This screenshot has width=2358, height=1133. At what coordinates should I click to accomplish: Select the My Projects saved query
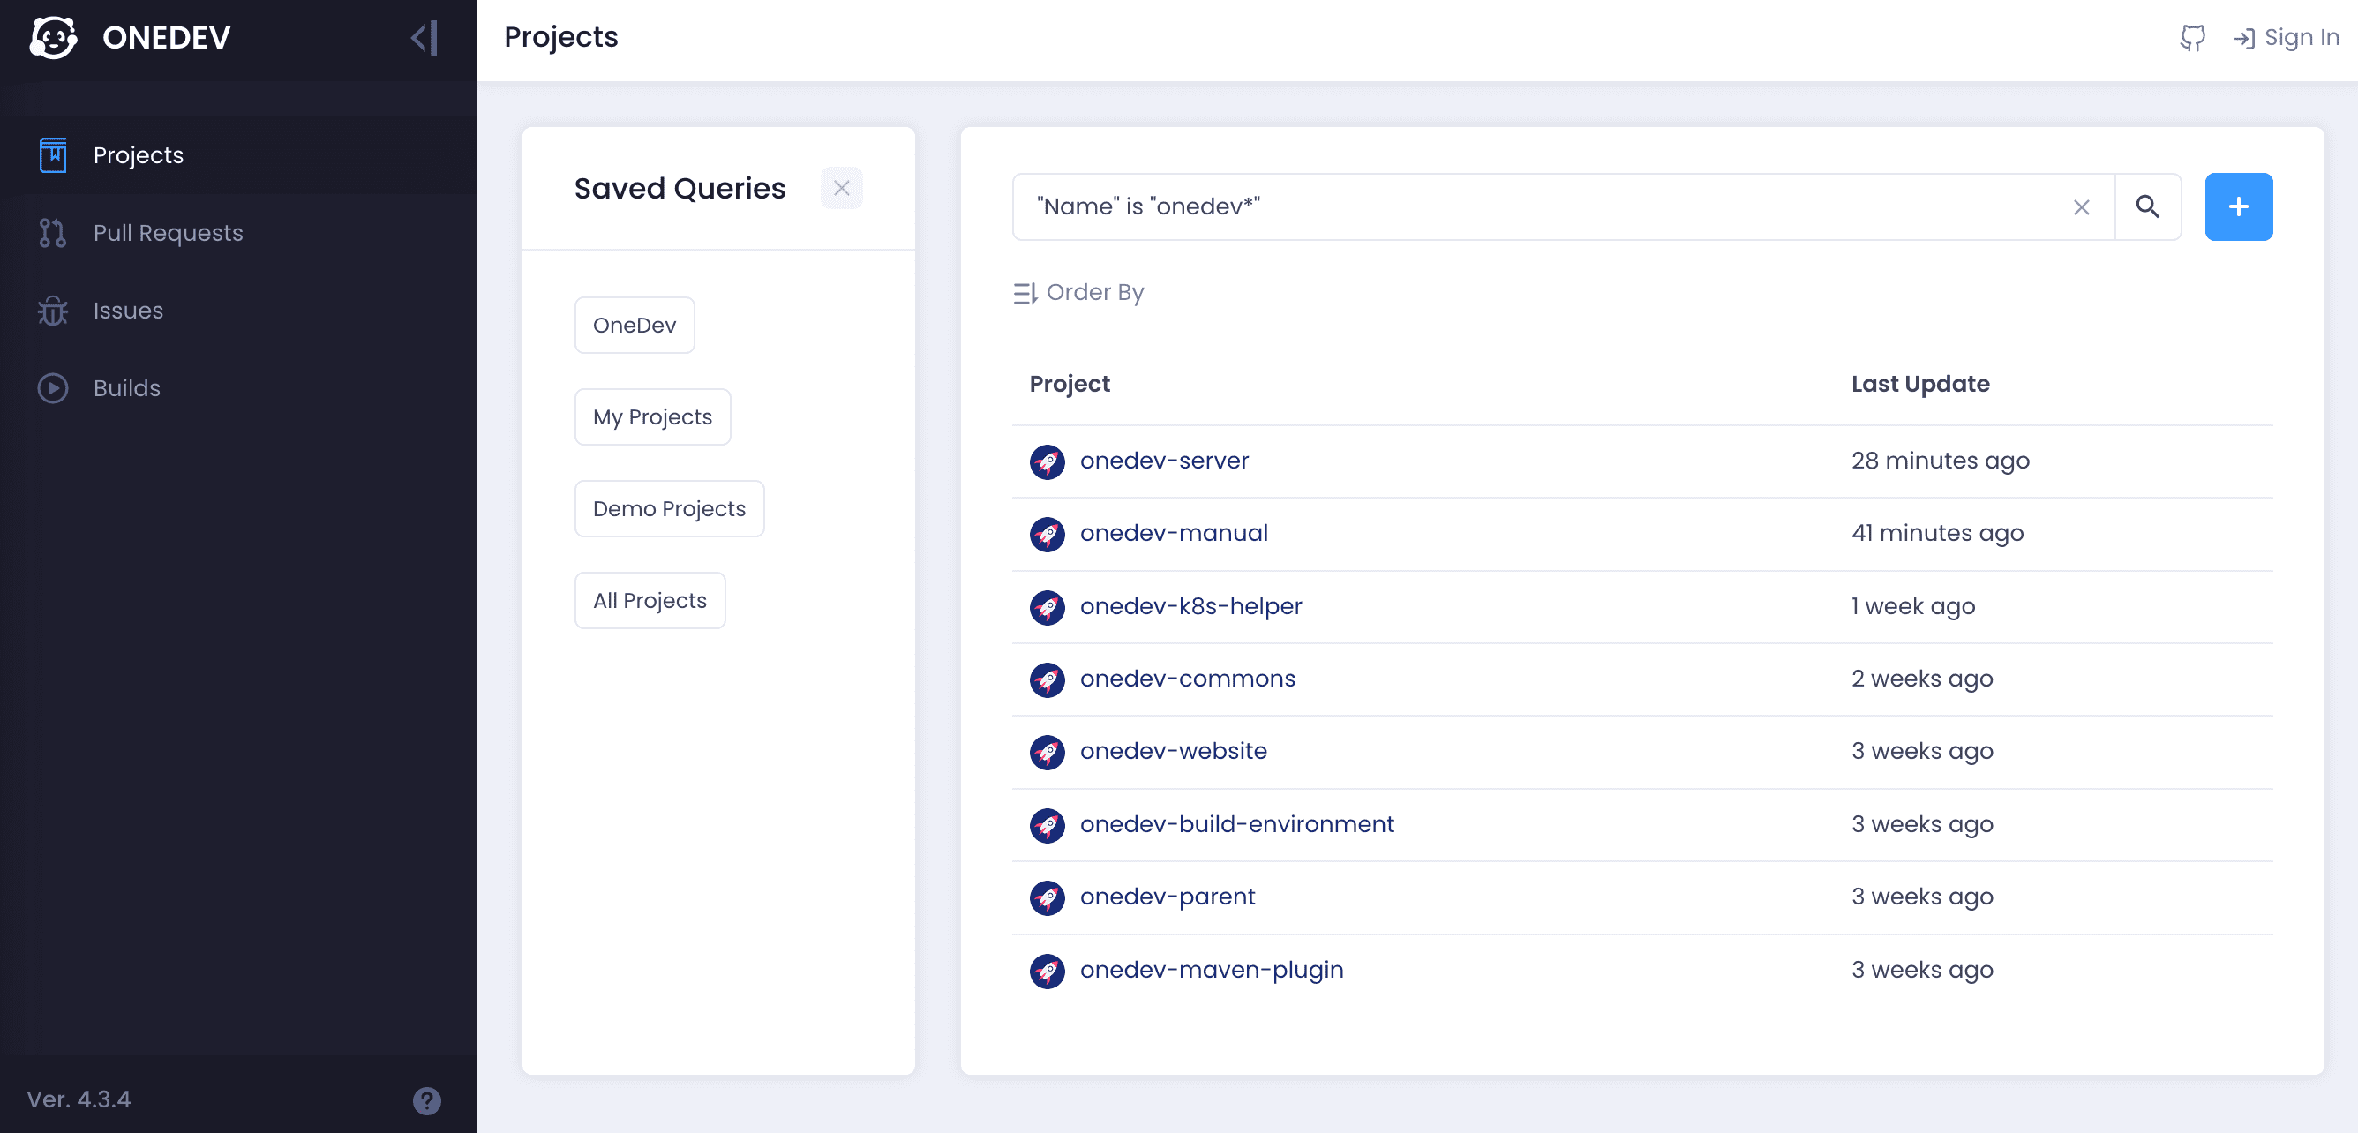pos(652,417)
